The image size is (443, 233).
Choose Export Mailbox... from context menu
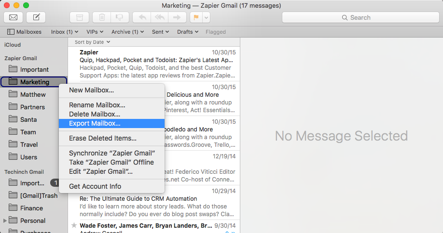111,123
